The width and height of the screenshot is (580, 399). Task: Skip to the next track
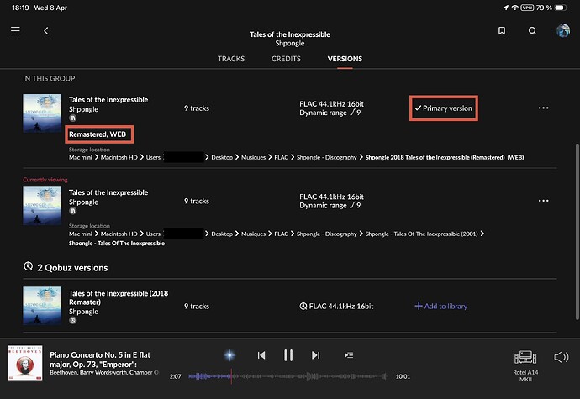point(315,355)
